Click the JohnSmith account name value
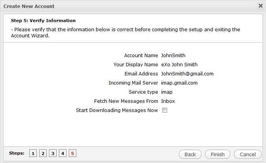The height and width of the screenshot is (163, 266). coord(173,56)
